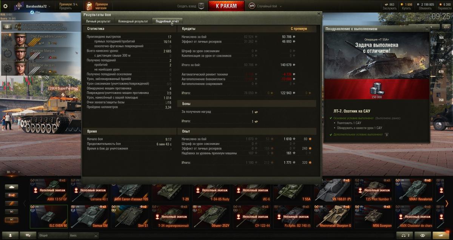Select M56 Scorpion tank
Image resolution: width=453 pixels, height=240 pixels.
coord(374,217)
